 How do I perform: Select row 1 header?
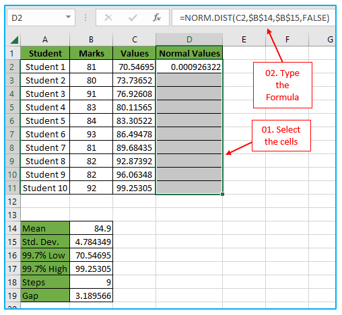[13, 53]
